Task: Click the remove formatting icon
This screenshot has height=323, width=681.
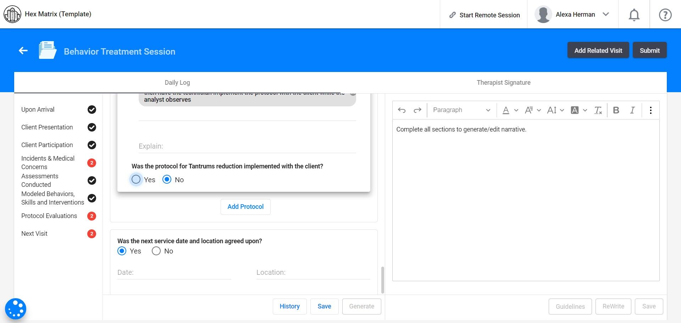Action: 598,110
